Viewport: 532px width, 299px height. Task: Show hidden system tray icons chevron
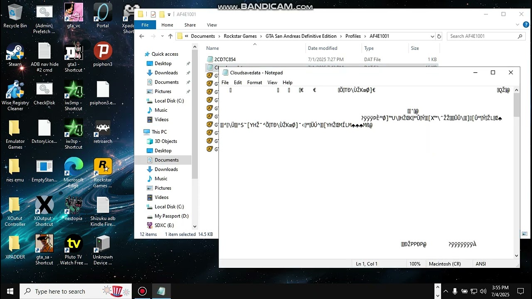point(446,291)
